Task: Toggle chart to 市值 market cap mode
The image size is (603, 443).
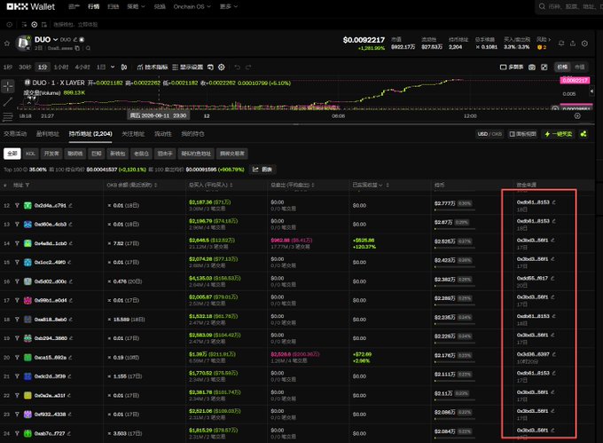Action: click(x=580, y=67)
